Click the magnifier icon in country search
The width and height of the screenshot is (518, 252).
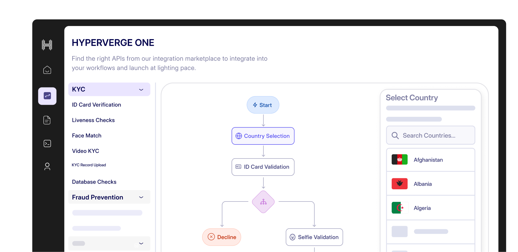pos(395,136)
